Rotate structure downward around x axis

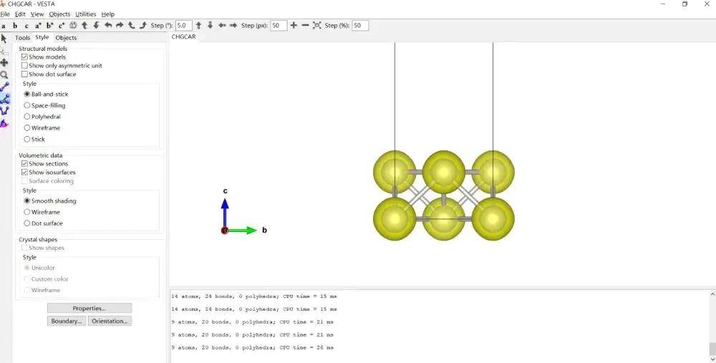click(x=97, y=26)
